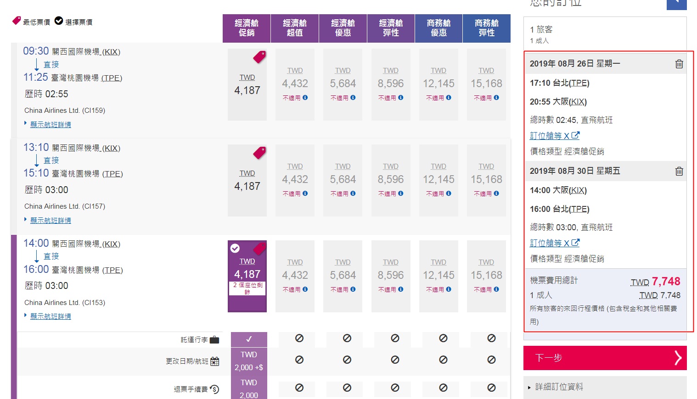Click the blue collapse arrow atop booking panel
The height and width of the screenshot is (399, 697).
tap(676, 4)
